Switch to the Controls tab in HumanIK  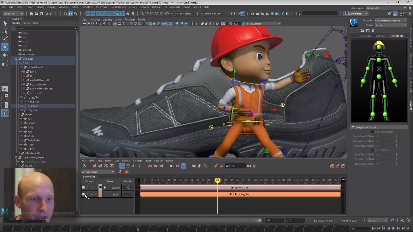click(x=380, y=36)
